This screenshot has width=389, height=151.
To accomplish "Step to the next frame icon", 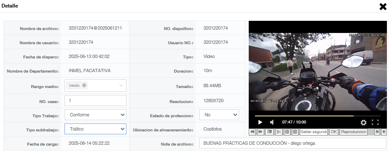I will point(295,132).
